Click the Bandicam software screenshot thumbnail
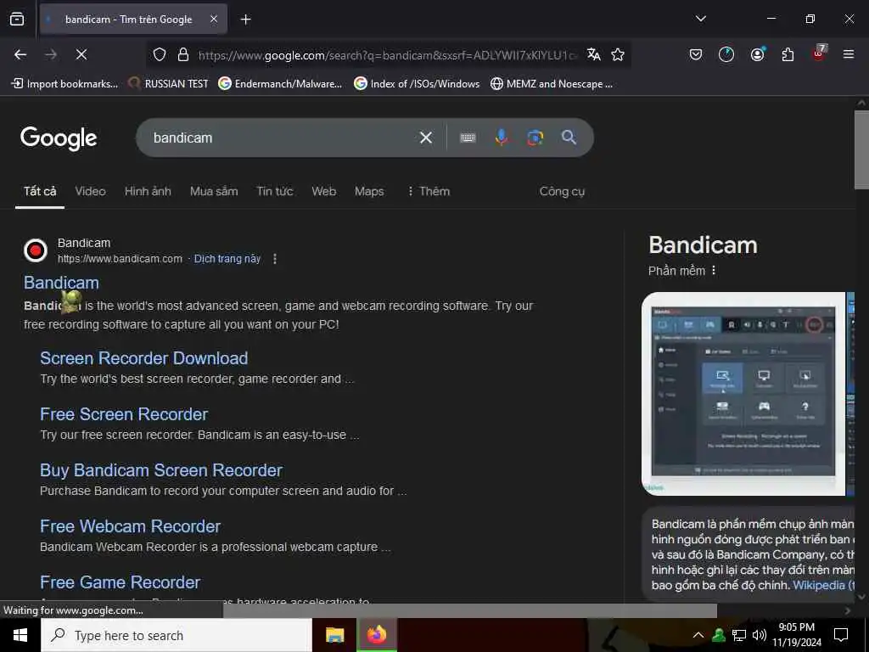This screenshot has width=869, height=652. pos(743,394)
